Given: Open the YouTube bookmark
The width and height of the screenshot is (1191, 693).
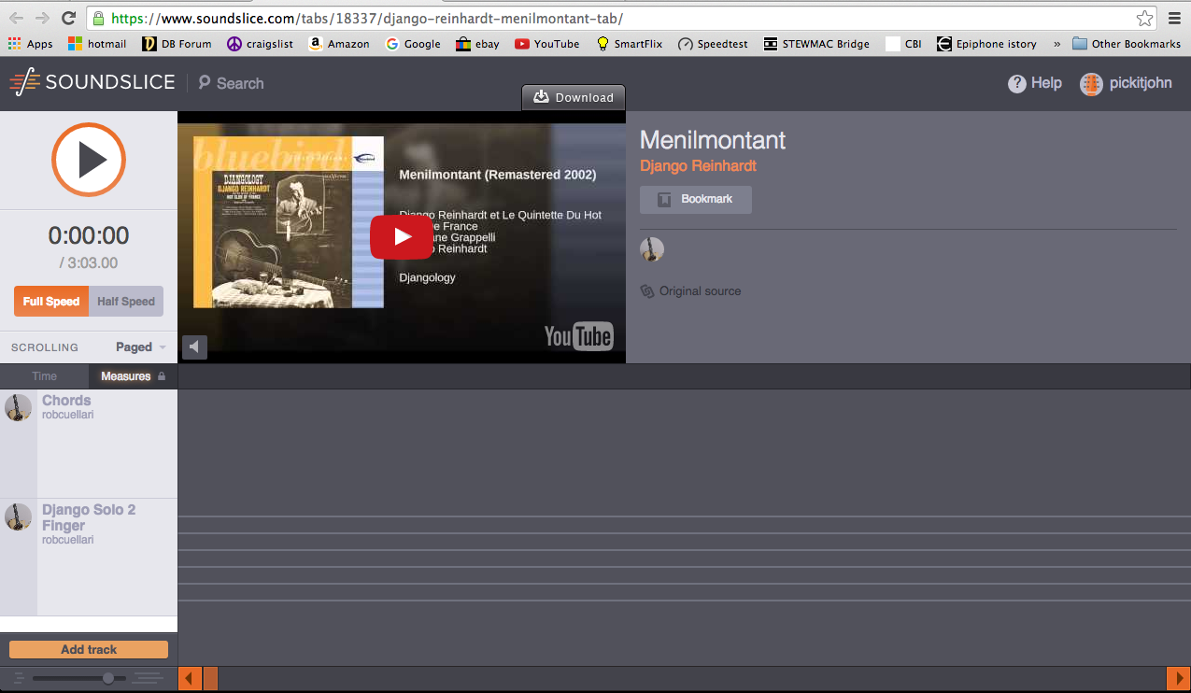Looking at the screenshot, I should (x=546, y=44).
